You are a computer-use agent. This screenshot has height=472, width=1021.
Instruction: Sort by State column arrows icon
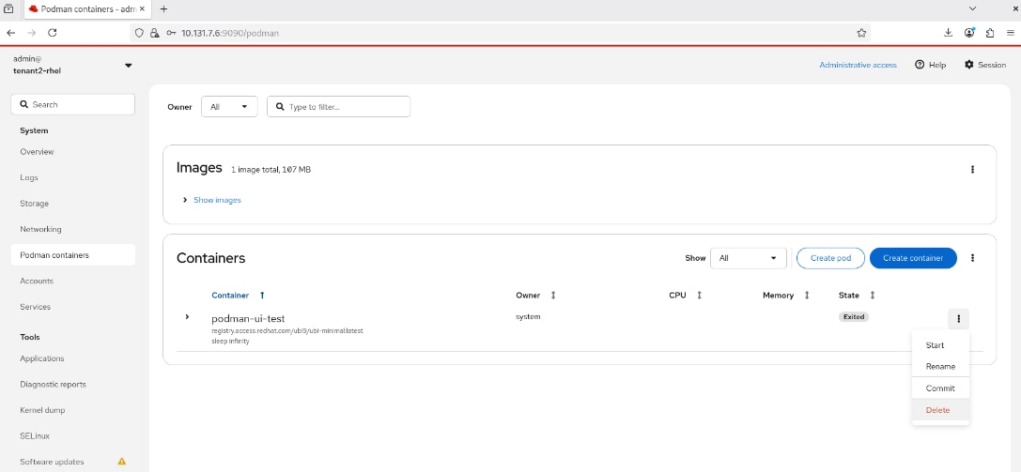point(872,296)
